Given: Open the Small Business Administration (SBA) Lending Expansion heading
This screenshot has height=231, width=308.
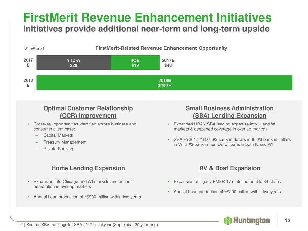Looking at the screenshot, I should coord(229,112).
